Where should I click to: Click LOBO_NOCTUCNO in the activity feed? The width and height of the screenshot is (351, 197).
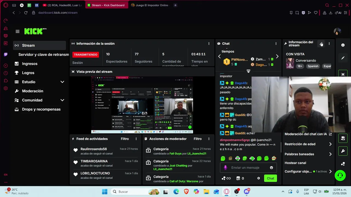click(95, 173)
